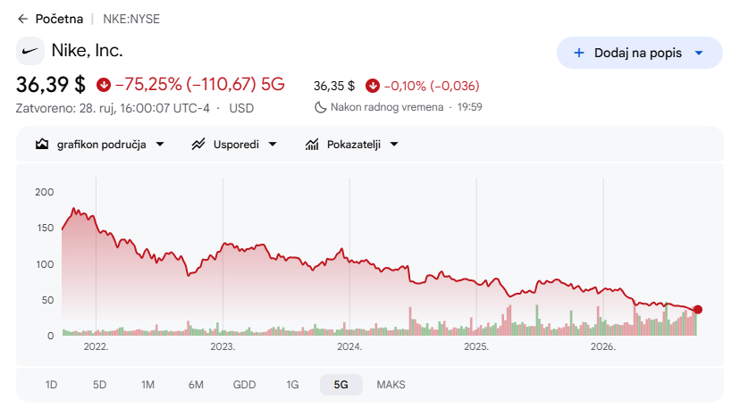Click the moon after-hours icon
Viewport: 740px width, 408px height.
(x=321, y=107)
